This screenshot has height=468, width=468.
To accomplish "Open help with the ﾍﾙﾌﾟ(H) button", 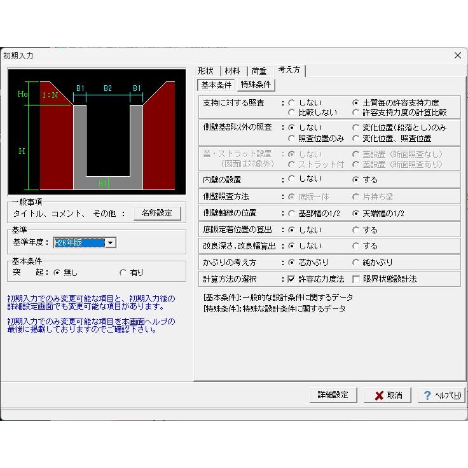I will point(441,395).
